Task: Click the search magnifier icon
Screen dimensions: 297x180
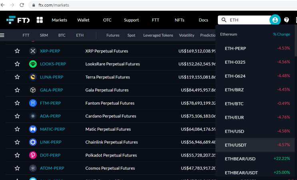Action: point(224,20)
